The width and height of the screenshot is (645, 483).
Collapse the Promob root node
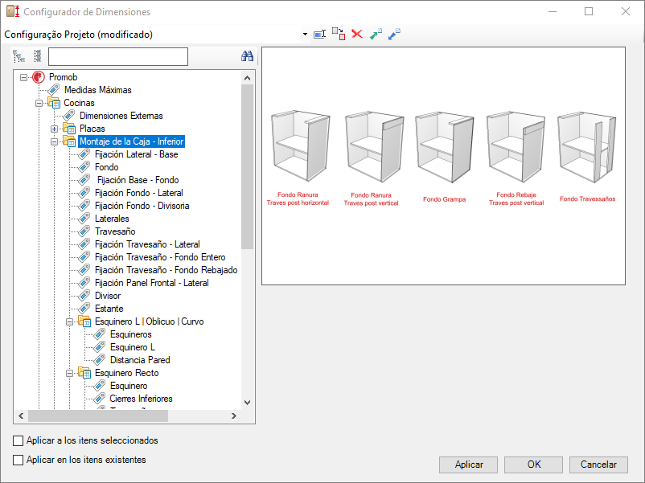[24, 77]
